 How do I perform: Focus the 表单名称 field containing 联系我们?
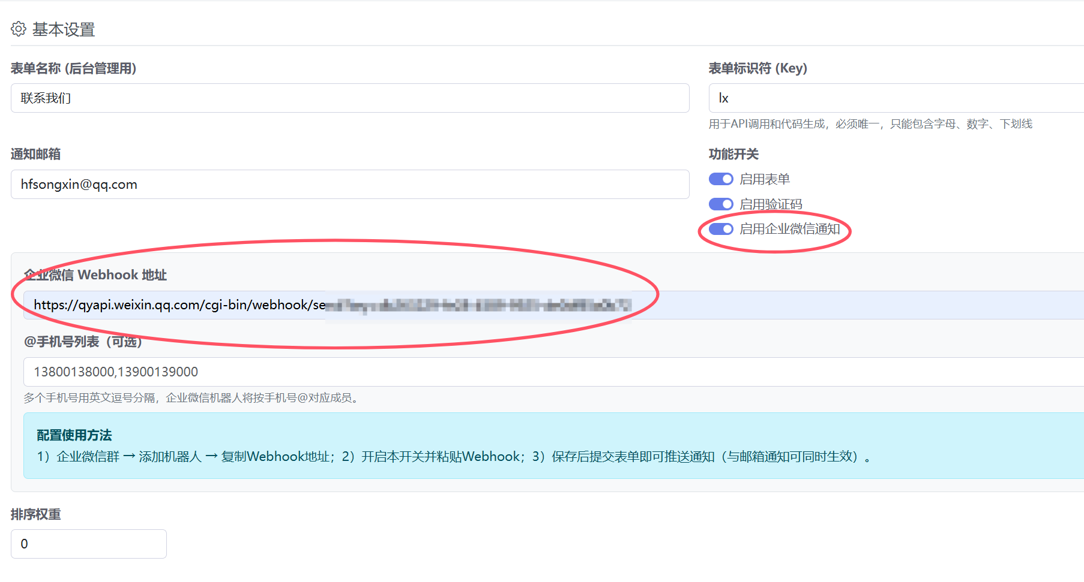[349, 98]
